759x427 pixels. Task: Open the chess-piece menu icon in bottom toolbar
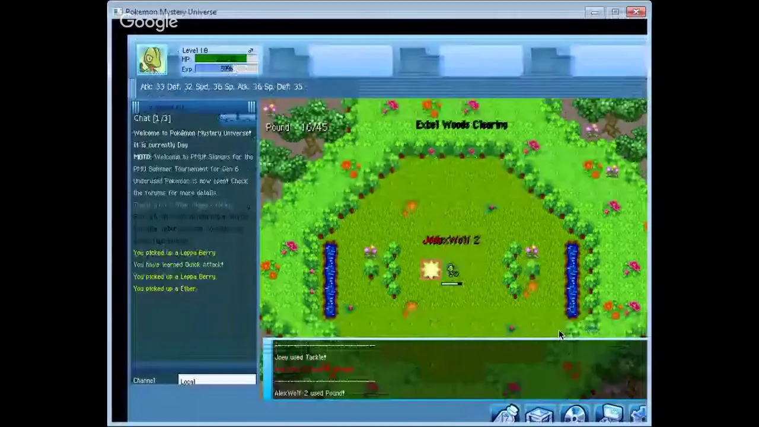[505, 413]
